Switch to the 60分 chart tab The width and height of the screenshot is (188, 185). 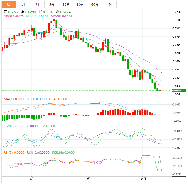pos(95,4)
